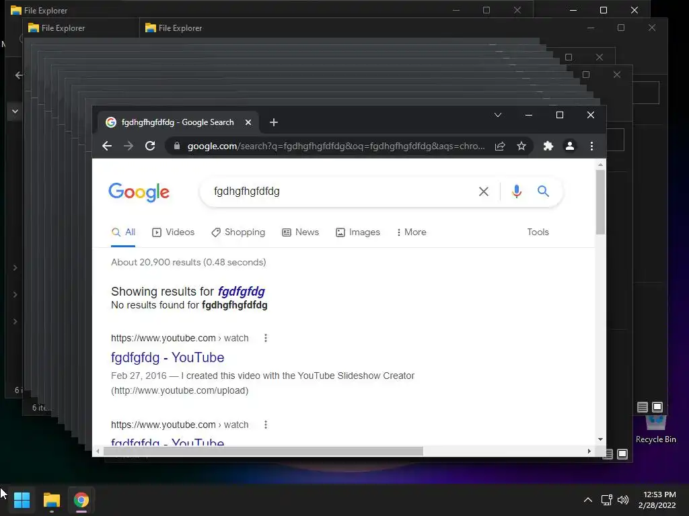The height and width of the screenshot is (516, 689).
Task: Click the Chrome address bar URL
Action: coord(336,146)
